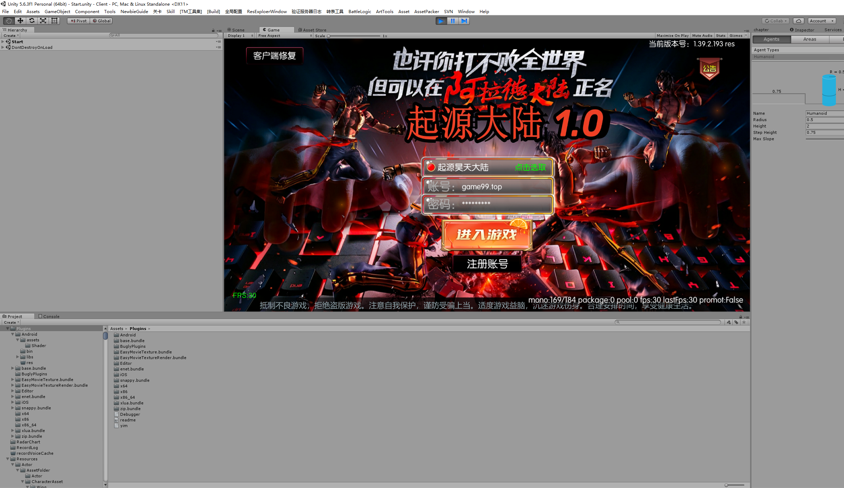This screenshot has height=488, width=844.
Task: Click the cloud services icon
Action: [798, 21]
